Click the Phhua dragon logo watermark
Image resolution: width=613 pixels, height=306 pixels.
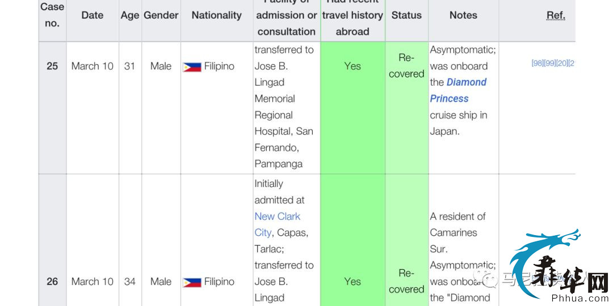(560, 263)
